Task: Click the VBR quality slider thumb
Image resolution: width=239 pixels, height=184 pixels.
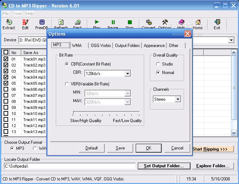Action: tap(73, 112)
